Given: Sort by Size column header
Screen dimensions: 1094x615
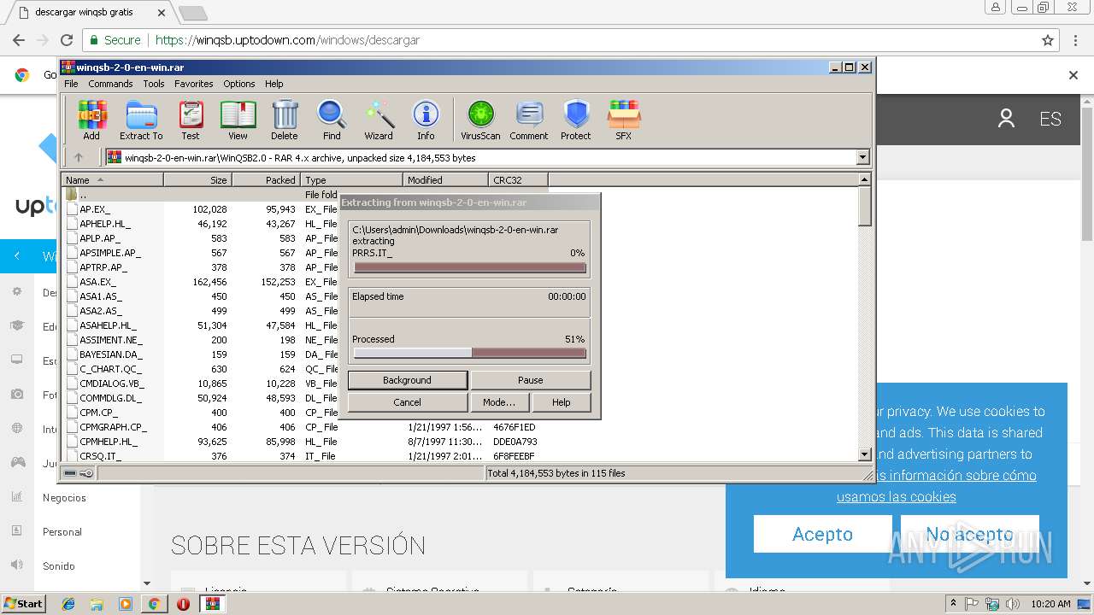Looking at the screenshot, I should point(197,179).
